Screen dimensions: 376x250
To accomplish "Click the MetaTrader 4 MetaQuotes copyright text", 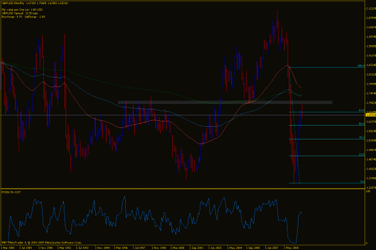I will coord(42,242).
